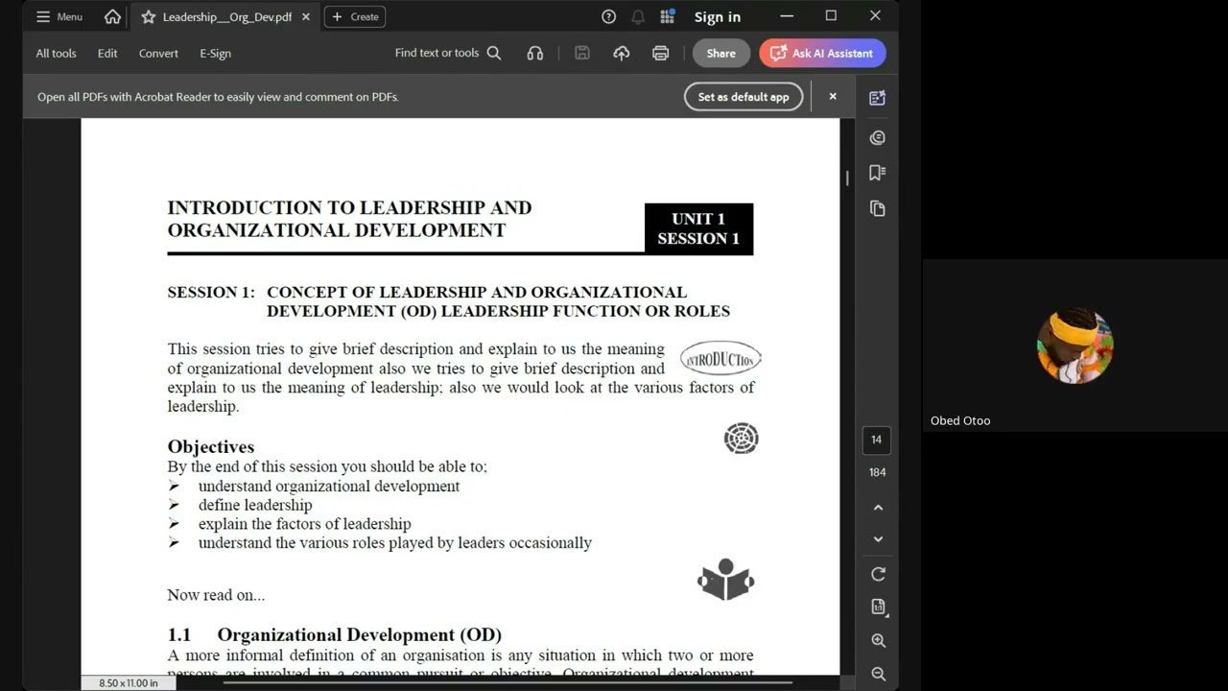1228x691 pixels.
Task: Click the Read Aloud headphones icon
Action: pos(535,53)
